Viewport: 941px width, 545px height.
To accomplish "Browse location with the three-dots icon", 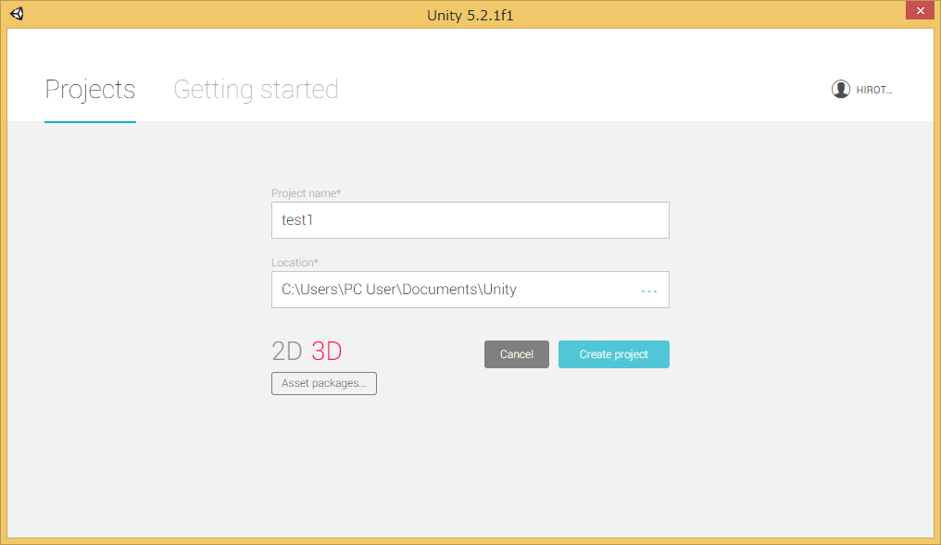I will coord(648,291).
